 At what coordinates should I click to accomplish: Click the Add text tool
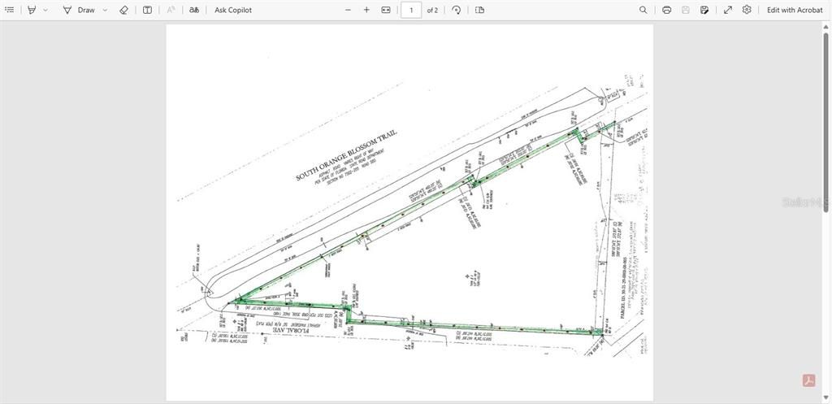tap(147, 10)
